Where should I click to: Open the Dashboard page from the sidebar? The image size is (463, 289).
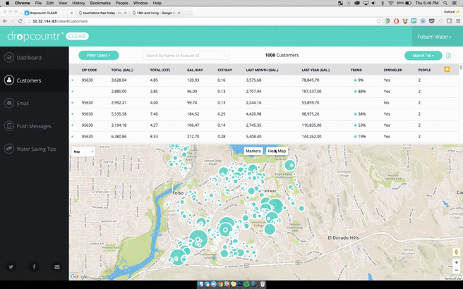click(29, 58)
